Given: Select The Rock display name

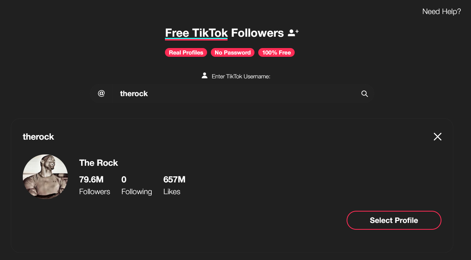Looking at the screenshot, I should pyautogui.click(x=99, y=163).
